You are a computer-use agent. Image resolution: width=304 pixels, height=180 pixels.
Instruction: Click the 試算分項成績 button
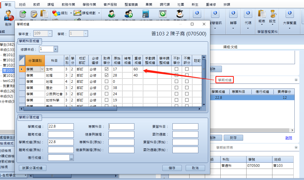pyautogui.click(x=33, y=168)
